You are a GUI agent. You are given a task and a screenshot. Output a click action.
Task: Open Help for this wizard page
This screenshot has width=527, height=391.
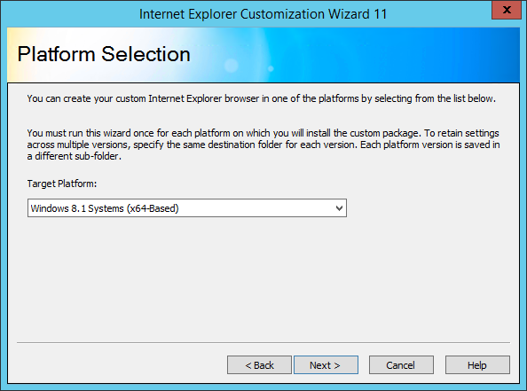click(477, 364)
